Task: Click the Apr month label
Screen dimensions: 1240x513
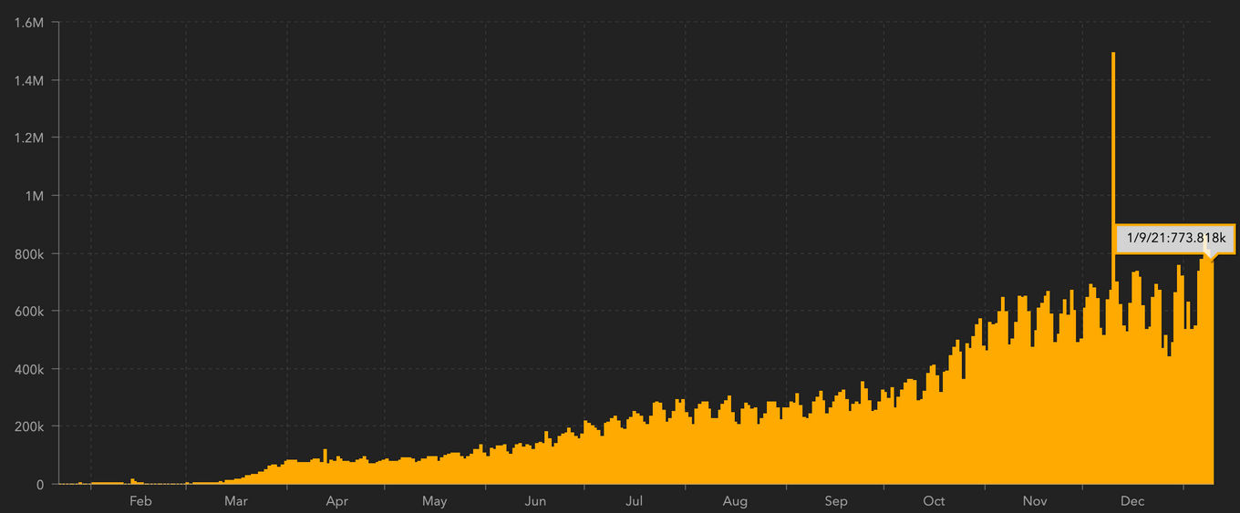Action: (337, 501)
